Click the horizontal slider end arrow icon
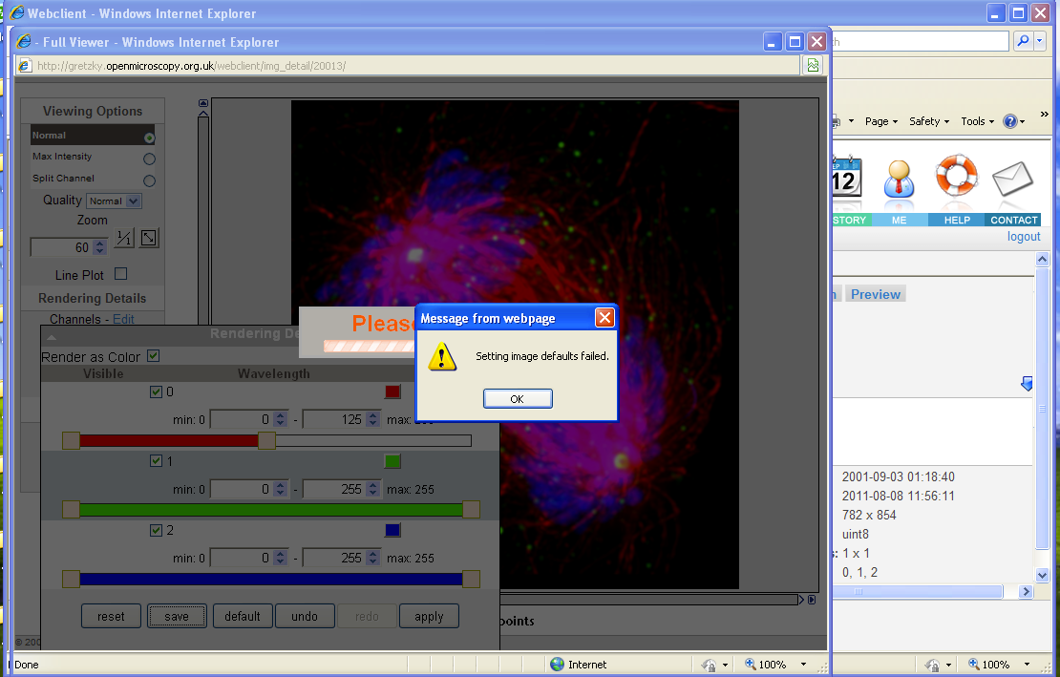The width and height of the screenshot is (1060, 677). point(812,600)
